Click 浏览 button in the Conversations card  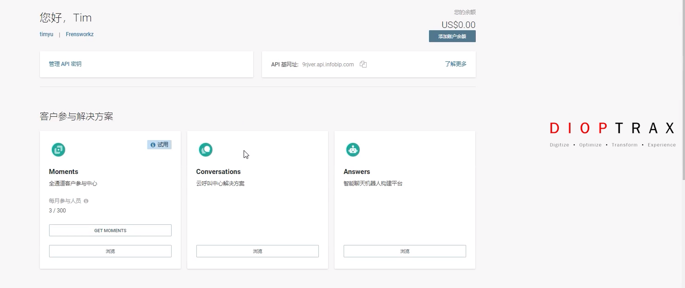pos(257,251)
